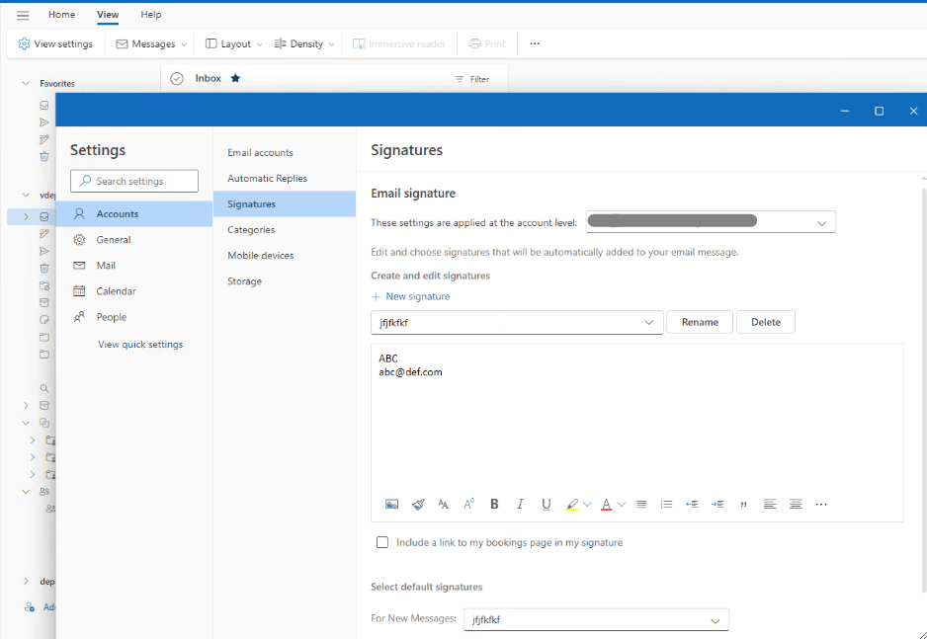The height and width of the screenshot is (639, 927).
Task: Collapse the Favorites folder group
Action: [26, 83]
